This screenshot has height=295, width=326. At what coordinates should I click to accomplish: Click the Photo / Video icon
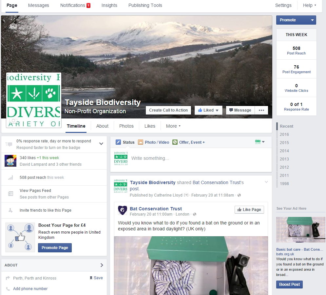coord(141,142)
